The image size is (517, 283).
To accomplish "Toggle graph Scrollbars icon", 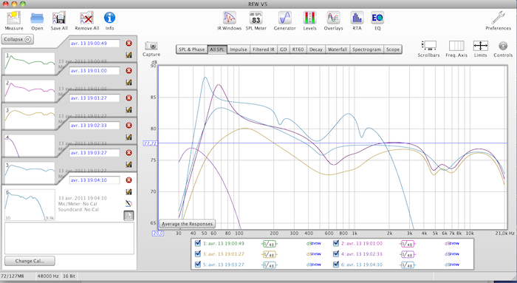I will pyautogui.click(x=428, y=46).
